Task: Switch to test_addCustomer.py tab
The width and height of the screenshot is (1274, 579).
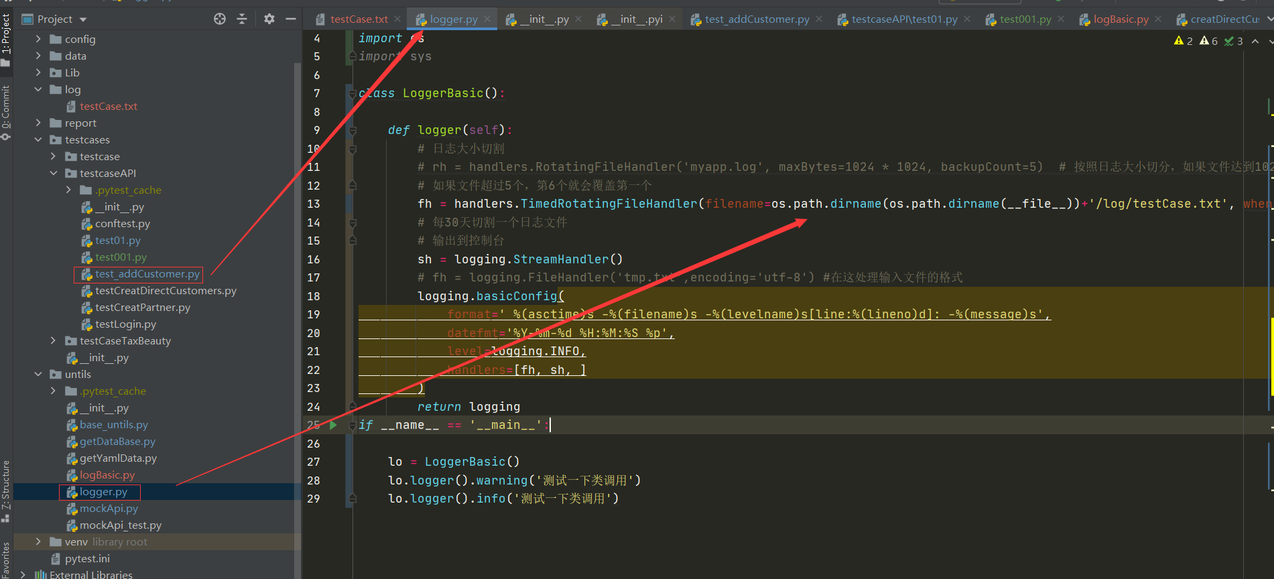Action: (757, 19)
